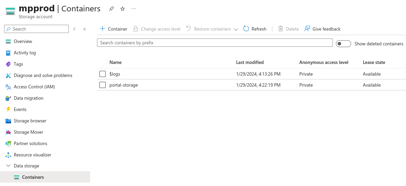Enable Show deleted containers toggle

click(x=343, y=44)
